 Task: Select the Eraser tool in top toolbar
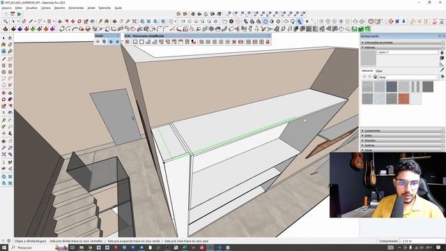click(x=24, y=22)
